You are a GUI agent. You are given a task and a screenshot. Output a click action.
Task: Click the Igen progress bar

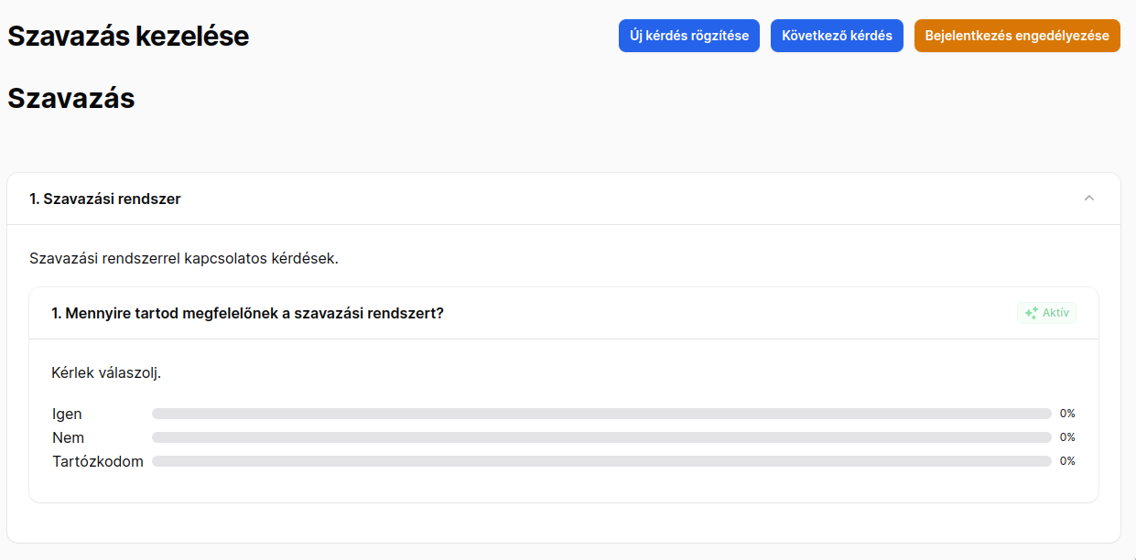[601, 414]
